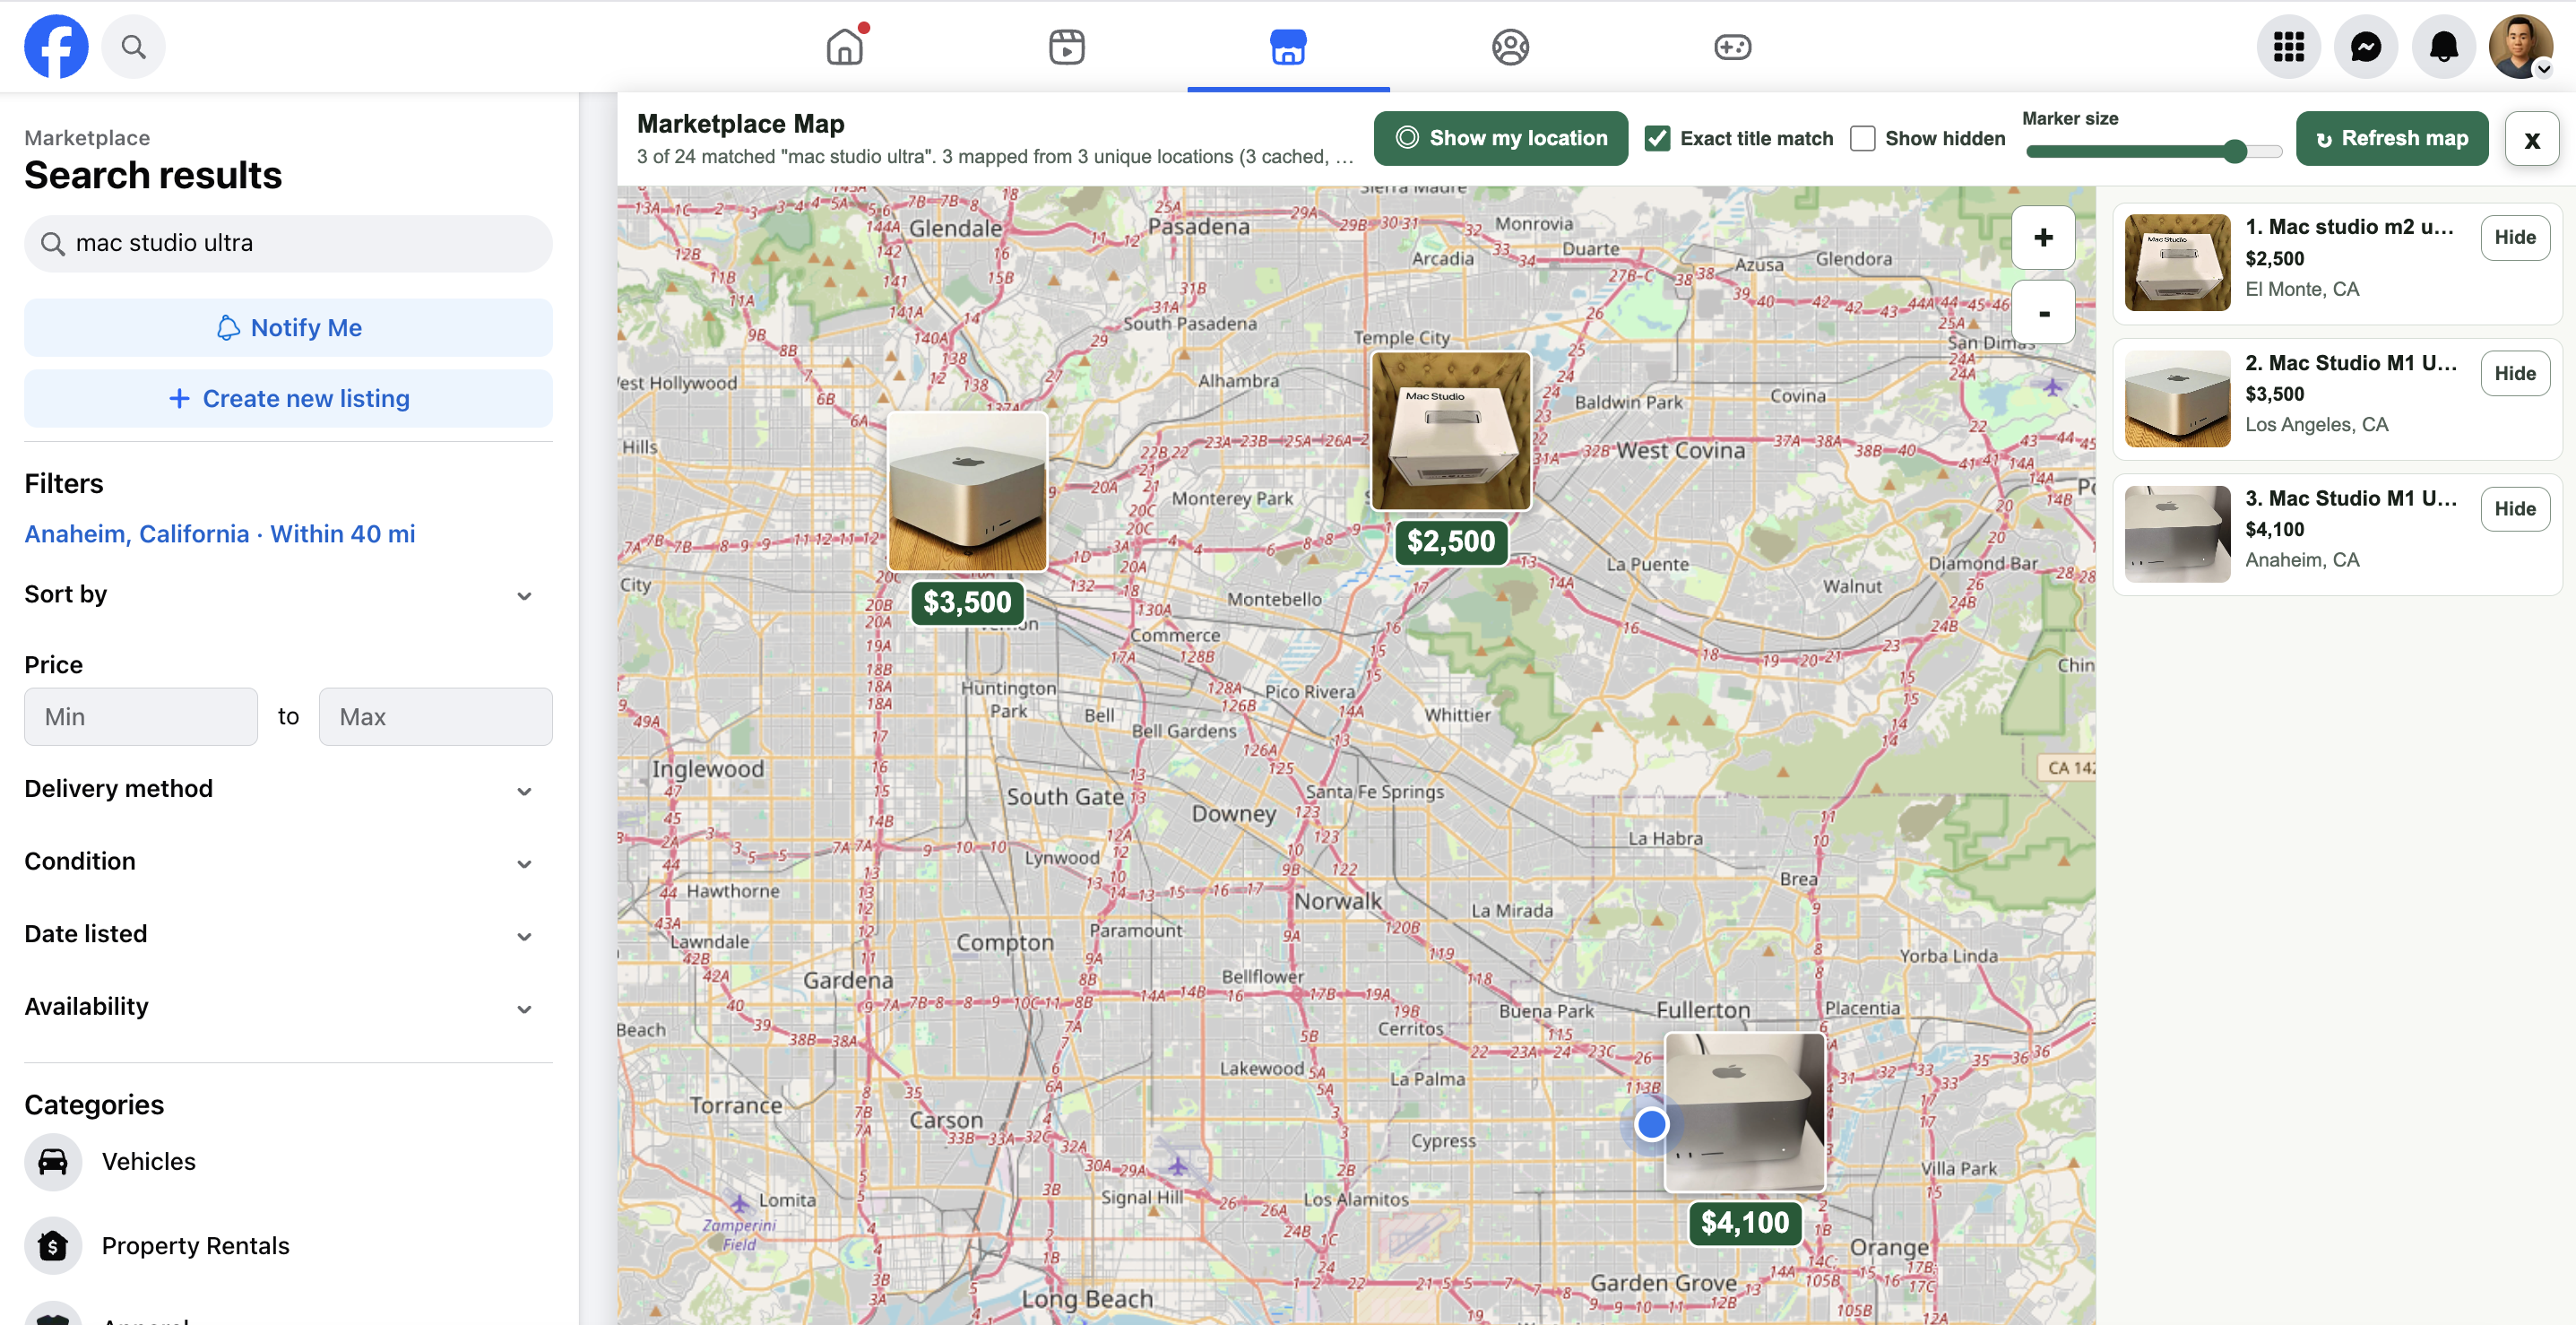Close the Marketplace Map panel
Viewport: 2576px width, 1325px height.
2532,139
